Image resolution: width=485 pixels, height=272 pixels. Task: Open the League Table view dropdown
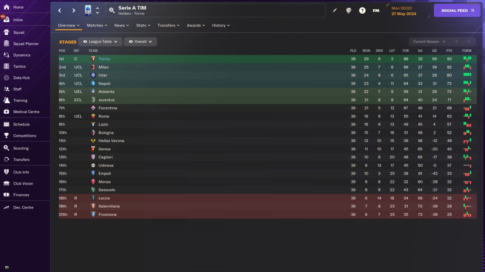(x=100, y=42)
